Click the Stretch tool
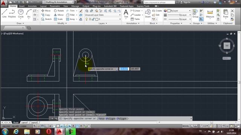Image resolution: width=241 pixels, height=135 pixels. 46,19
